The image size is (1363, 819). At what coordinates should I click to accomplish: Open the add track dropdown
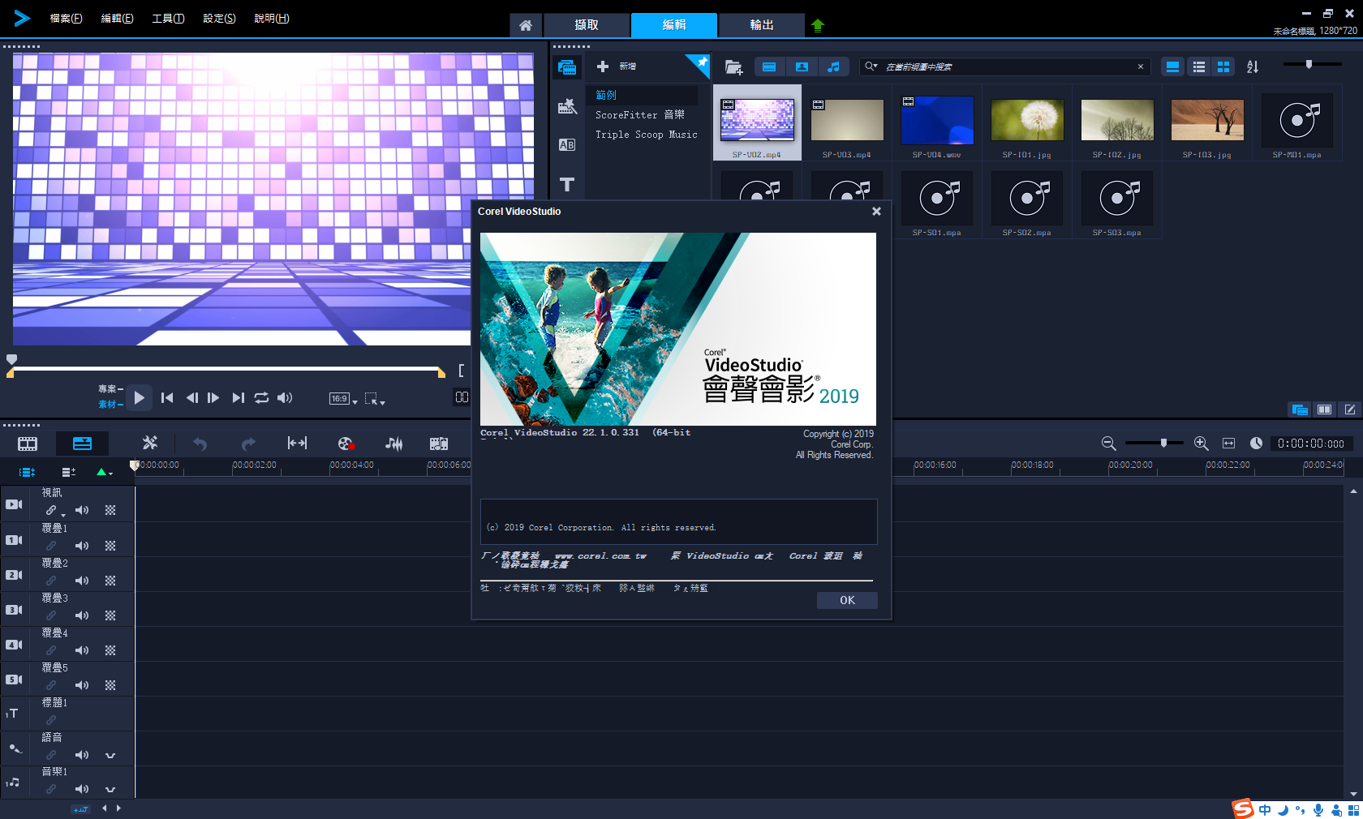coord(69,472)
